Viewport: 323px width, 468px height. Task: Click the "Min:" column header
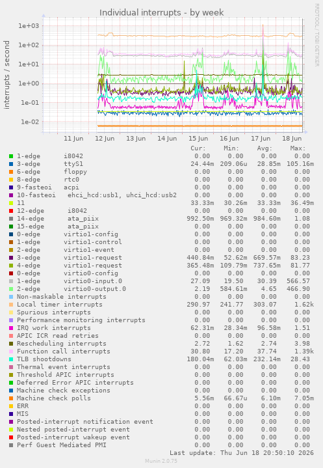231,148
